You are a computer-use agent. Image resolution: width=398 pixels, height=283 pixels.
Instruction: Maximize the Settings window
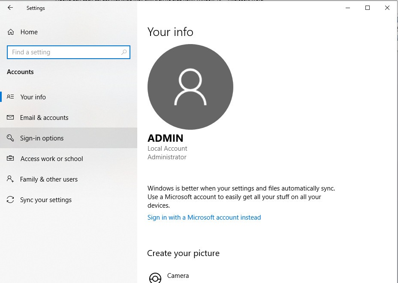point(367,8)
